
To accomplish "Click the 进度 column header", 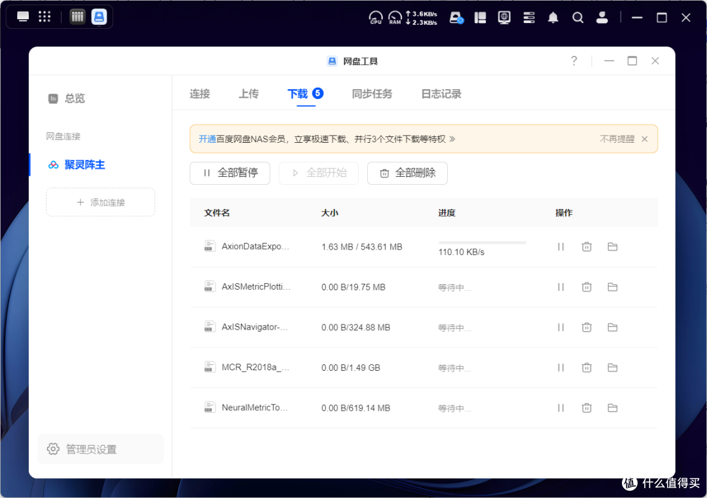I will coord(447,213).
